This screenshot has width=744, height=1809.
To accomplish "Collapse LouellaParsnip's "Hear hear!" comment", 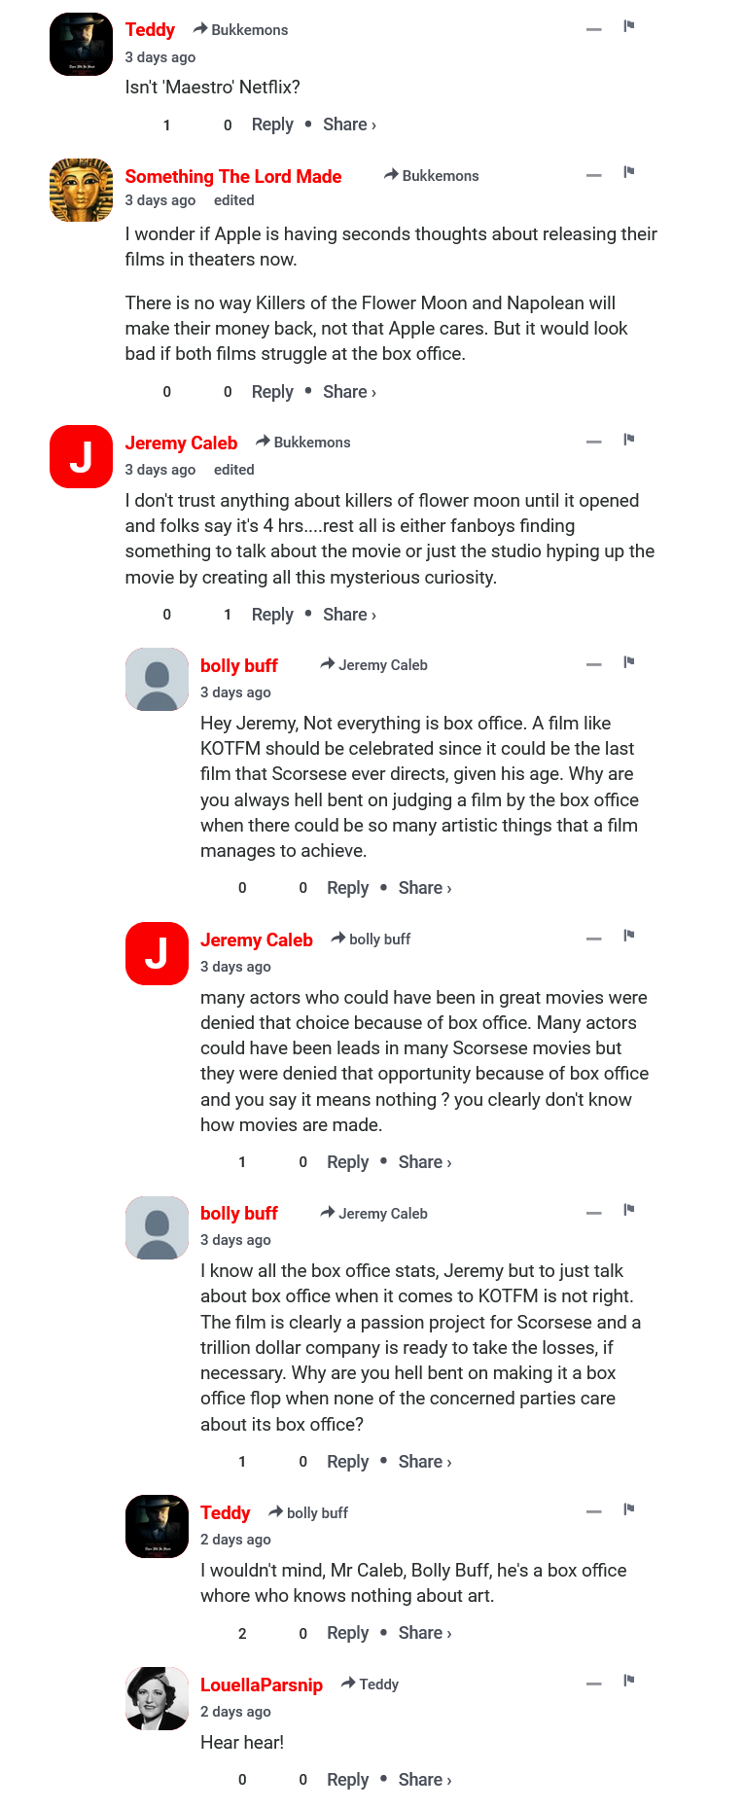I will point(594,1684).
